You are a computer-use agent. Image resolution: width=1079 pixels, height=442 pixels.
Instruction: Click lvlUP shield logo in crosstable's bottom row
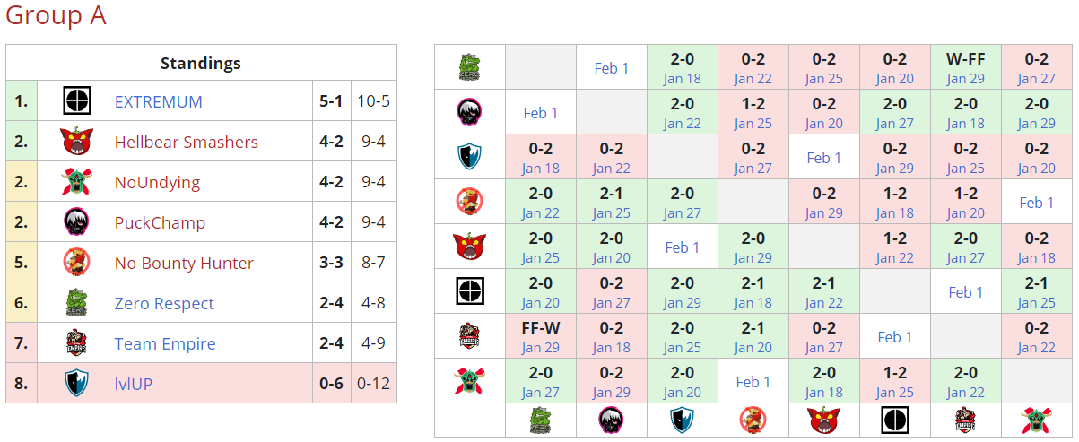(683, 420)
